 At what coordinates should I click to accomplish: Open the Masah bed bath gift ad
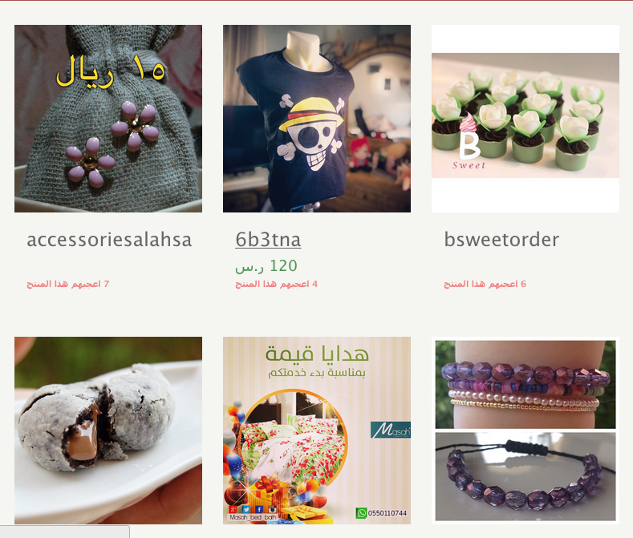[317, 431]
